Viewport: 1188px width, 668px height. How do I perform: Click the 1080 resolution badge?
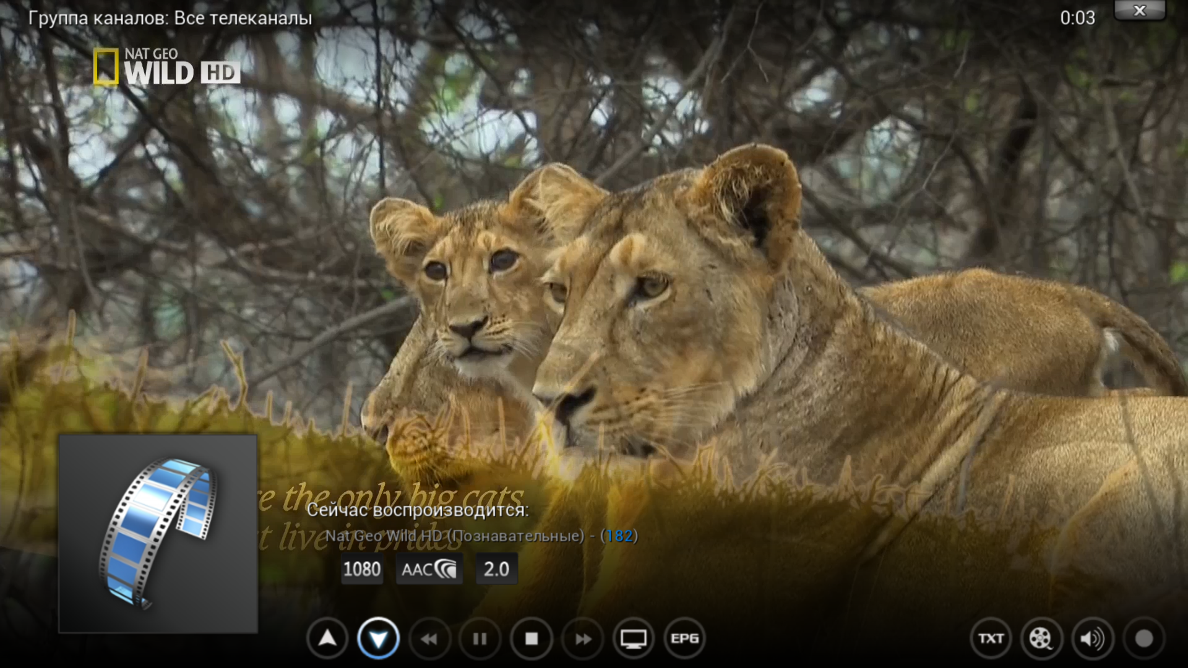pyautogui.click(x=362, y=569)
